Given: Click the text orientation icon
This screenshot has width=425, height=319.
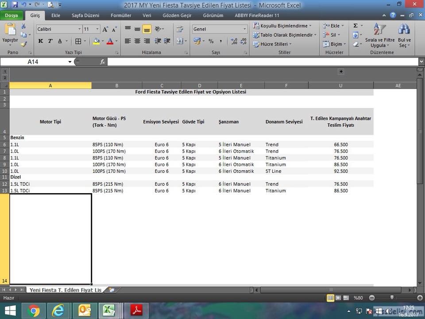Looking at the screenshot, I should 158,29.
